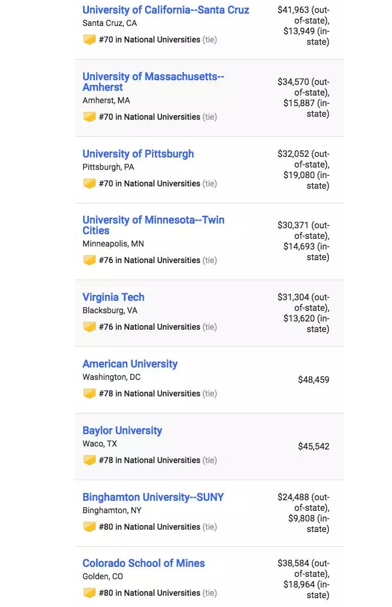Visit the University of Pittsburgh link

coord(138,154)
